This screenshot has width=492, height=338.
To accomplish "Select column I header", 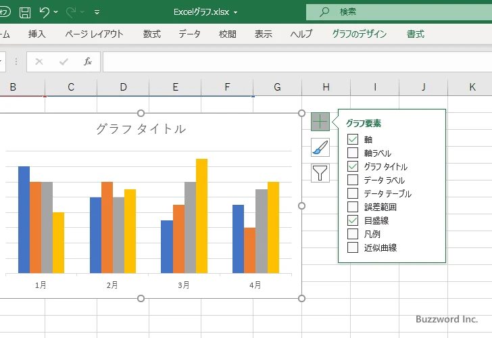I will 374,87.
